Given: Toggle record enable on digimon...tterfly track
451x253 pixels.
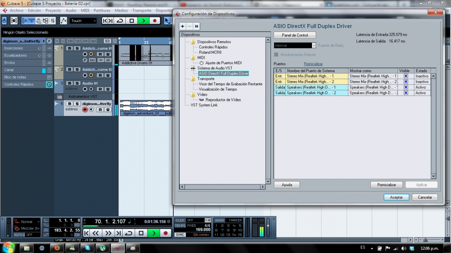Looking at the screenshot, I should [85, 110].
